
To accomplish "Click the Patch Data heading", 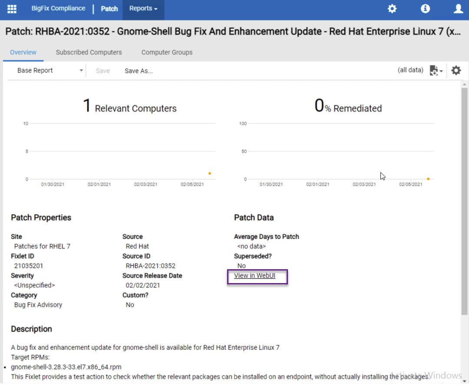I will [254, 218].
